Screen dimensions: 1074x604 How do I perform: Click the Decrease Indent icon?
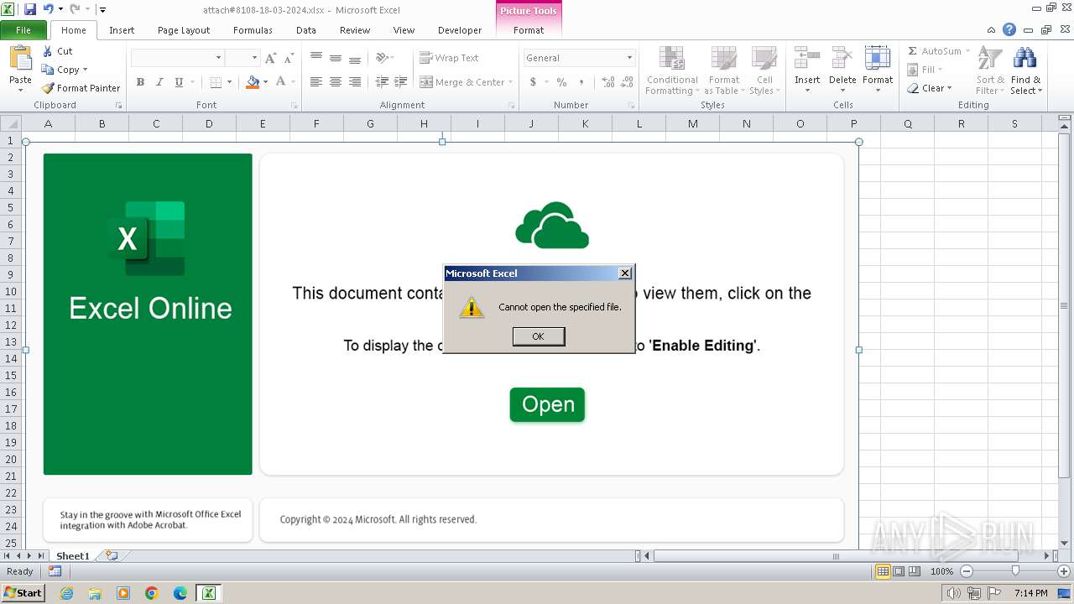382,82
